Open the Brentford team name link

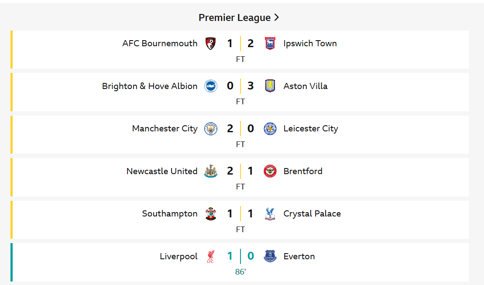pyautogui.click(x=303, y=171)
